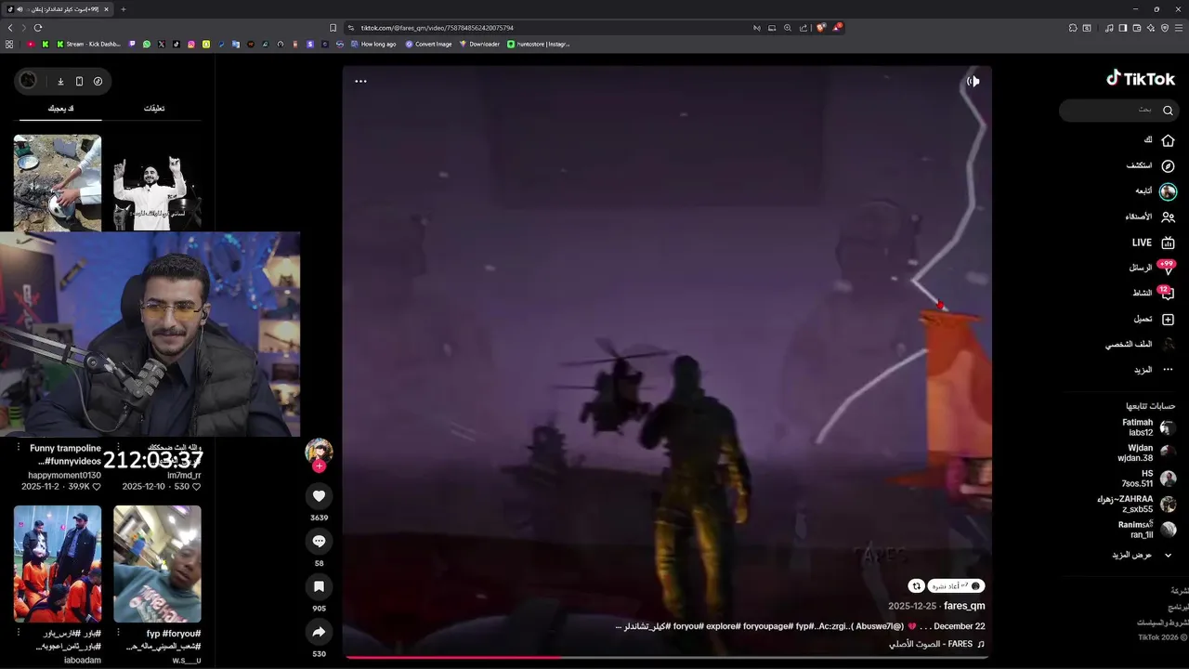
Task: Click bookmark icon left of address bar
Action: click(x=333, y=28)
